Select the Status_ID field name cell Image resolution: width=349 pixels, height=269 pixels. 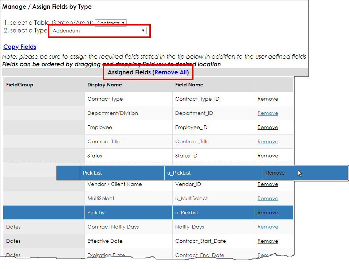(x=213, y=156)
